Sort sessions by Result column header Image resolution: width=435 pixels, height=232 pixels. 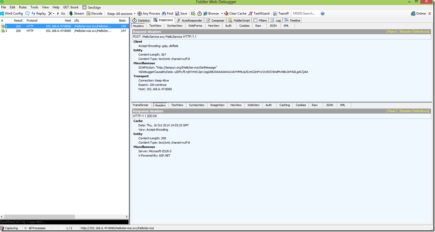point(18,21)
